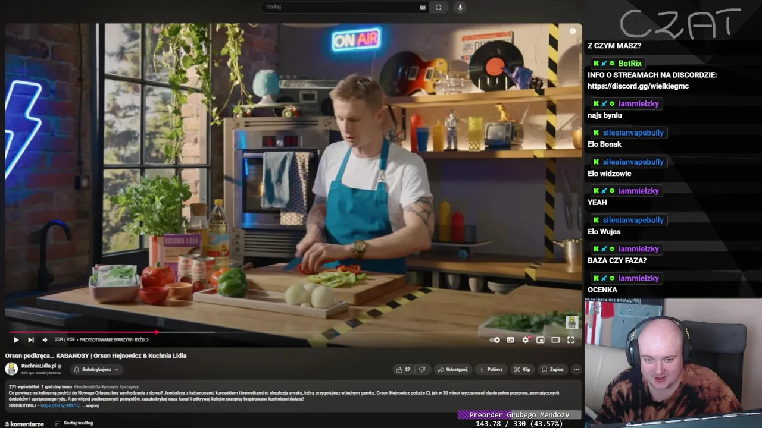Play the YouTube video
This screenshot has width=762, height=428.
(16, 340)
